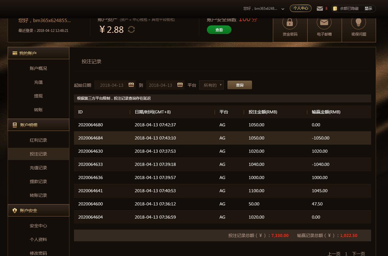This screenshot has width=388, height=256.
Task: Click the 查询 search button
Action: coord(239,85)
